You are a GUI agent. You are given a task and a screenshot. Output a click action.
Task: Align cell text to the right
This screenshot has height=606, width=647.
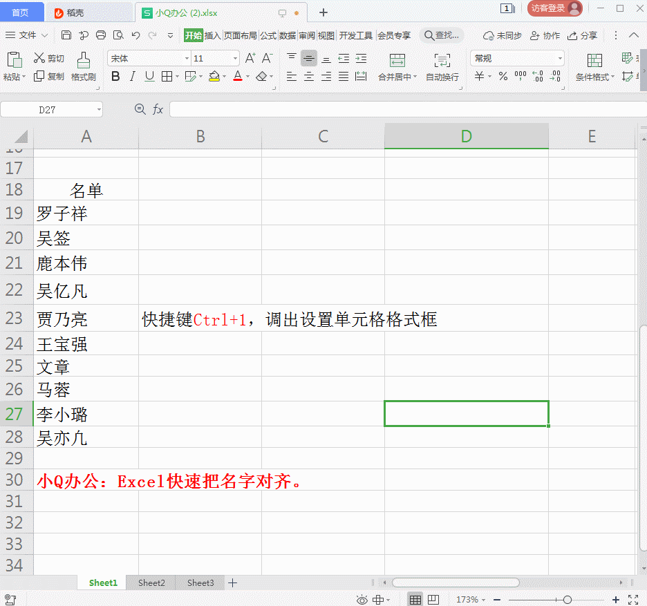(326, 76)
